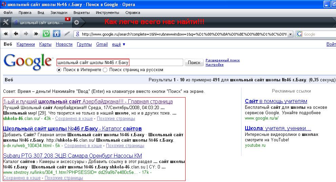The image size is (336, 182).
Task: Open Похожие страницы for shkola-46.clan.su
Action: pos(116,118)
